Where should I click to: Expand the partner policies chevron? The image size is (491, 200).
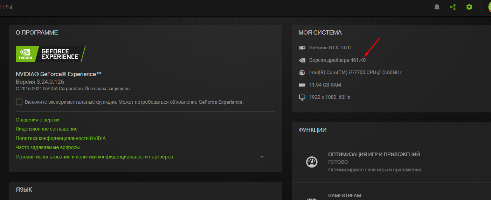[x=262, y=157]
